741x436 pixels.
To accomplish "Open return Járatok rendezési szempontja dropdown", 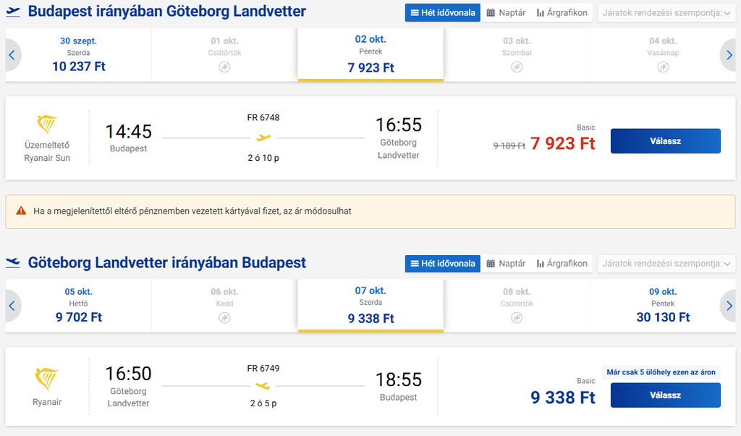I will [x=666, y=264].
